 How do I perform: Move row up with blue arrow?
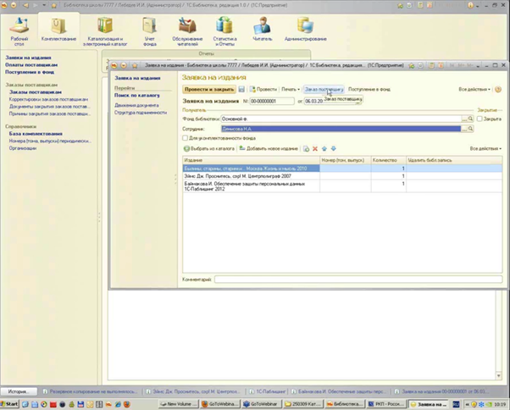[324, 148]
